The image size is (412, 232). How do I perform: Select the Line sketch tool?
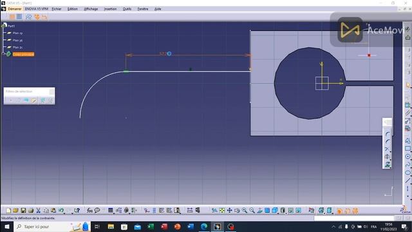point(407,180)
